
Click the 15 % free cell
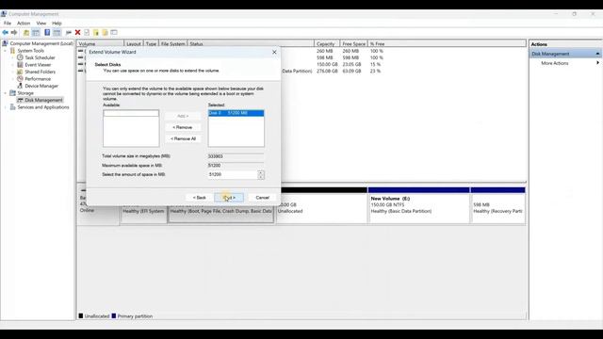pyautogui.click(x=375, y=65)
